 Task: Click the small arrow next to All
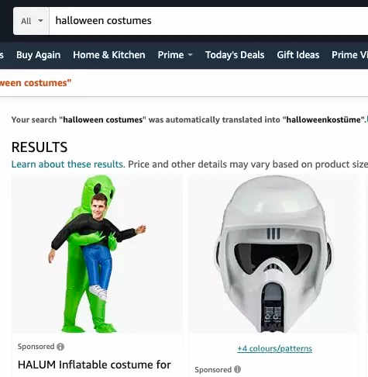coord(40,21)
